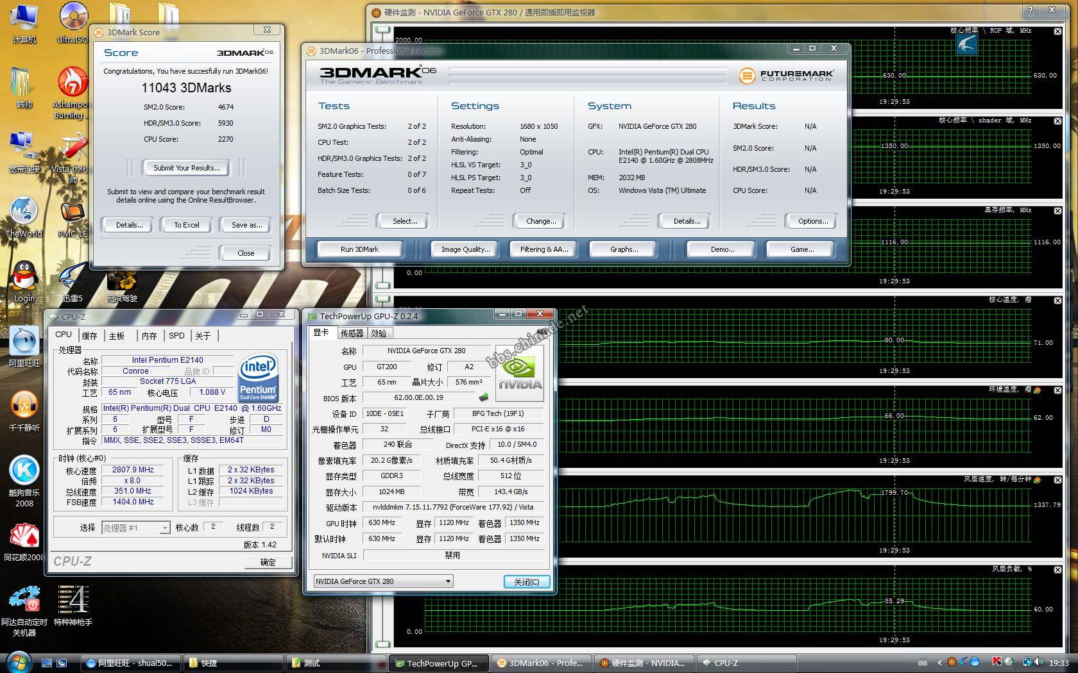Screen dimensions: 1078x673
Task: Select the 测试 folder taskbar button
Action: pos(336,663)
